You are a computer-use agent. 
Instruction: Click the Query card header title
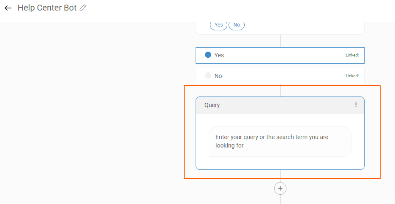point(212,105)
